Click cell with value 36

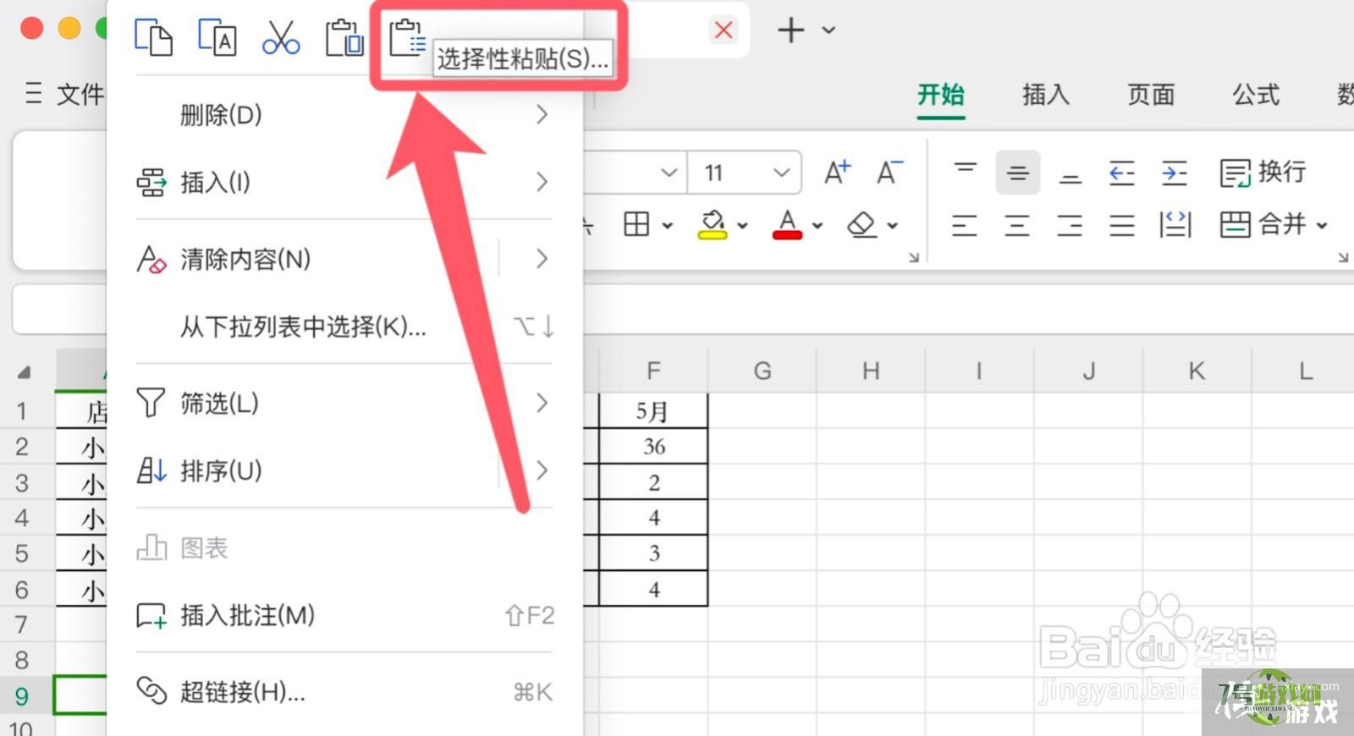click(x=652, y=447)
